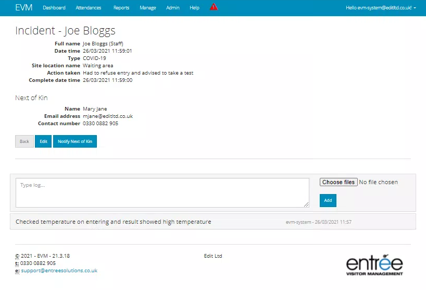Click the Add log button
The image size is (426, 290).
328,200
